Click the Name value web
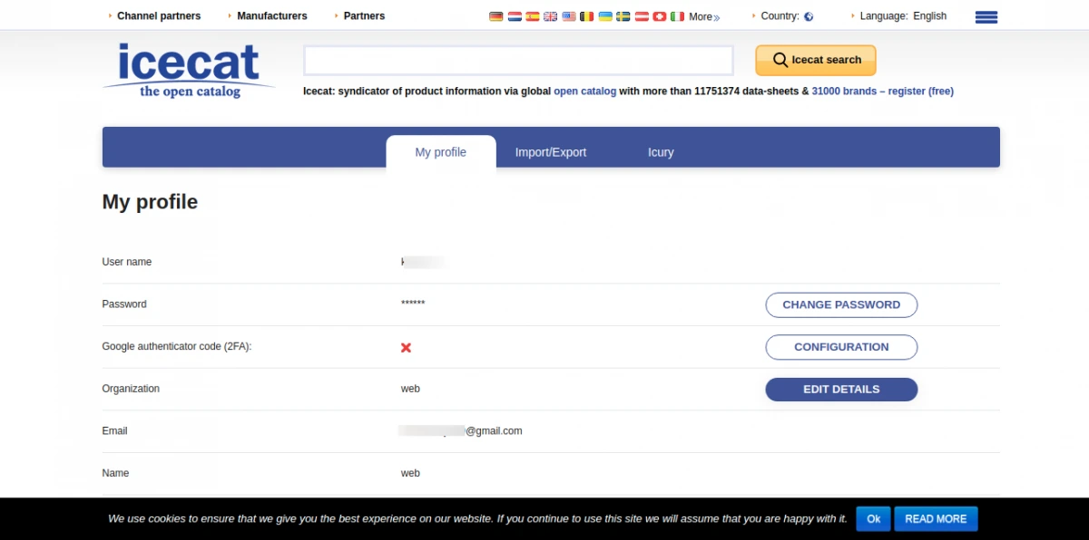Viewport: 1089px width, 540px height. (x=410, y=473)
